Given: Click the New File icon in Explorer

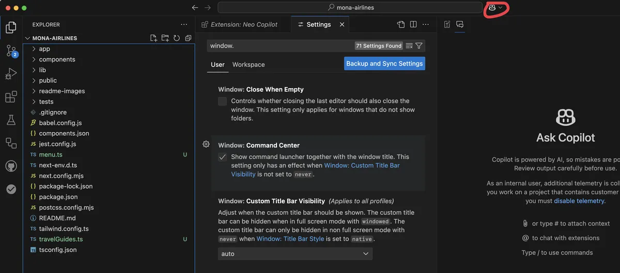Looking at the screenshot, I should point(153,38).
